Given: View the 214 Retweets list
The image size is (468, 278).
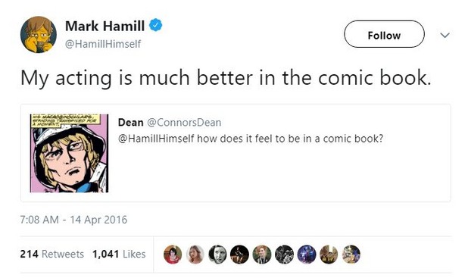Looking at the screenshot, I should pyautogui.click(x=52, y=254).
